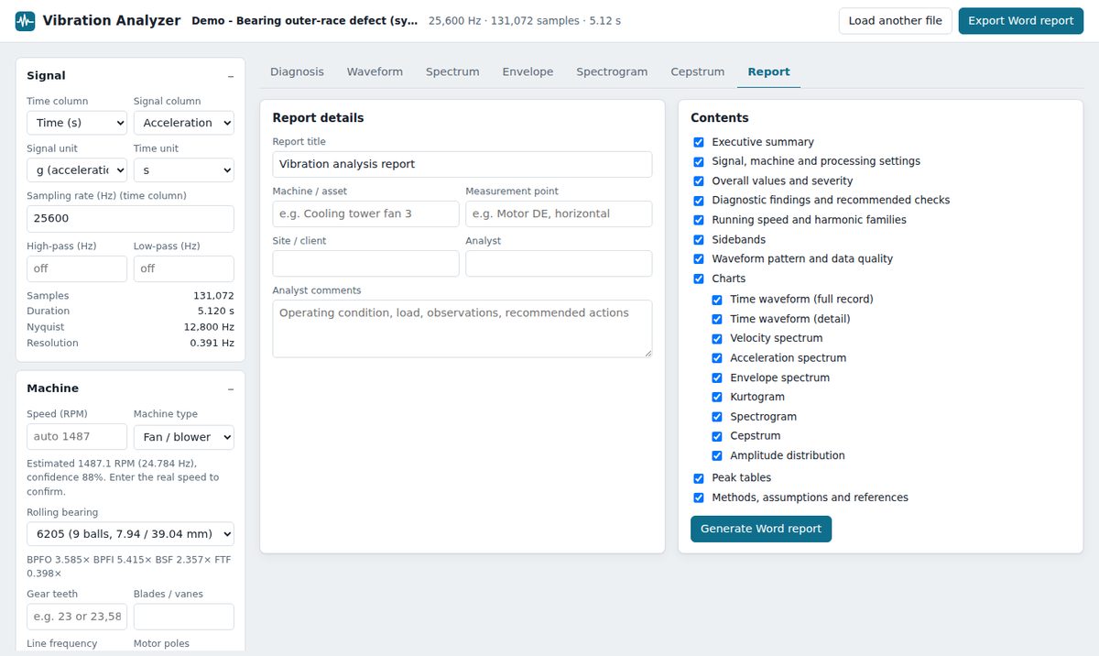1099x656 pixels.
Task: Switch to the Spectrum tab
Action: [452, 71]
